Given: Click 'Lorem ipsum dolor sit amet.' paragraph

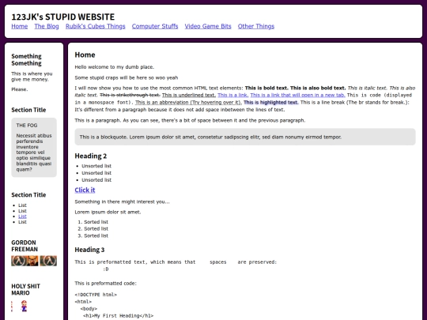Looking at the screenshot, I should pyautogui.click(x=108, y=212).
